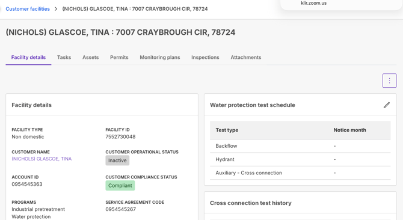
Task: Click the Backflow notice month dash
Action: [x=334, y=146]
